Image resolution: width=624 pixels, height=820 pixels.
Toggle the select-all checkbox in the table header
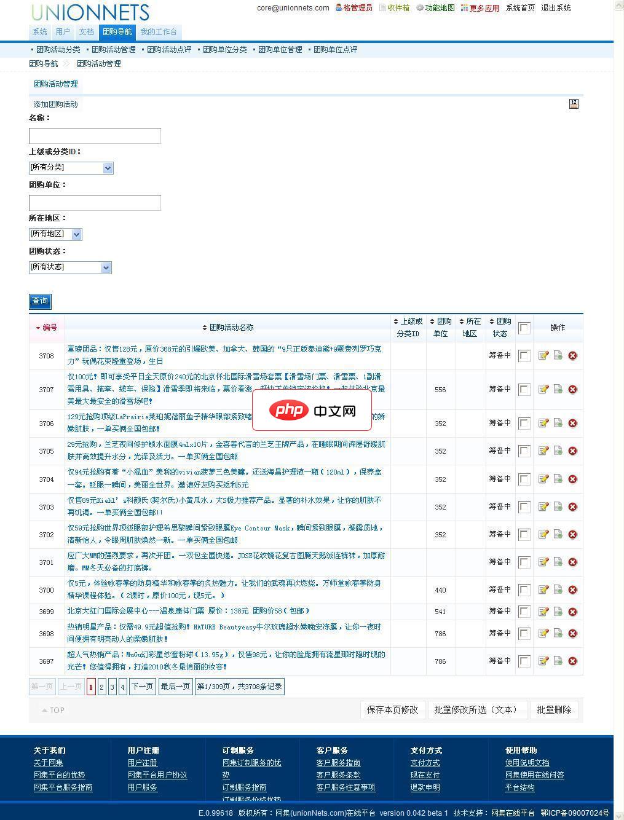pyautogui.click(x=524, y=328)
